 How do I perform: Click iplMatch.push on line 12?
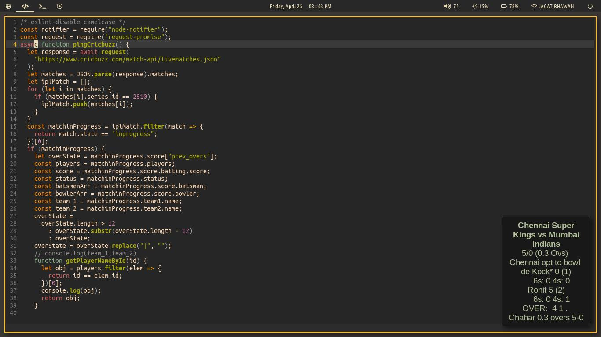(x=64, y=104)
